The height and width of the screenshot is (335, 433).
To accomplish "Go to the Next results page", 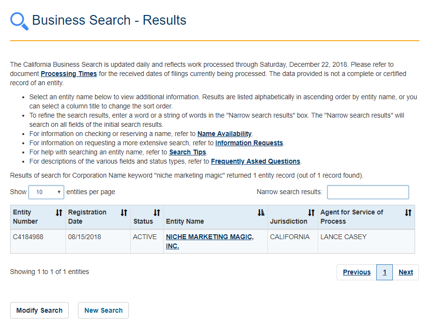I will [405, 272].
